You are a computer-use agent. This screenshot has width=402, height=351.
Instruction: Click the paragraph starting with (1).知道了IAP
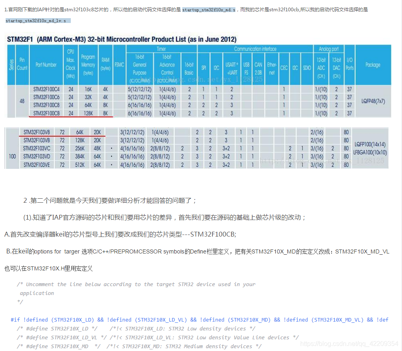(x=164, y=218)
